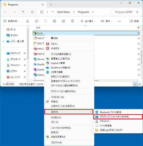Open the 新規作成 dropdown
Image resolution: width=143 pixels, height=146 pixels.
click(11, 21)
